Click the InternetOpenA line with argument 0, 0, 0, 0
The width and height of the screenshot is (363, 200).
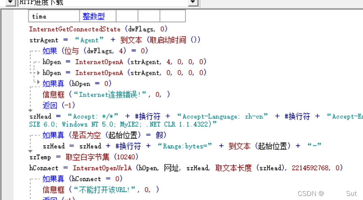point(125,73)
